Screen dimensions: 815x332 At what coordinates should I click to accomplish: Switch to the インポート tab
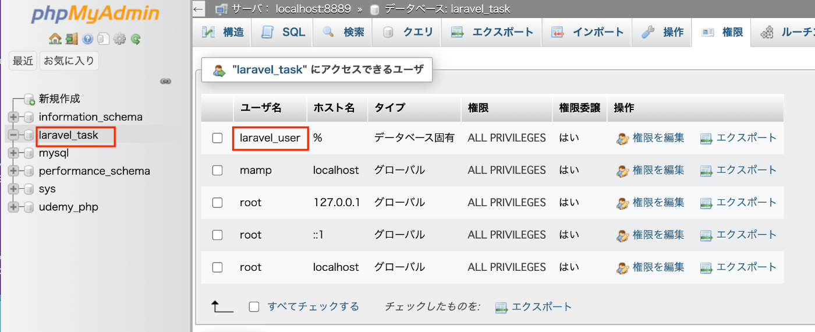[587, 32]
